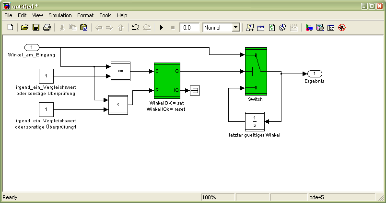Open the Library Browser icon
This screenshot has height=203, width=386.
(308, 28)
